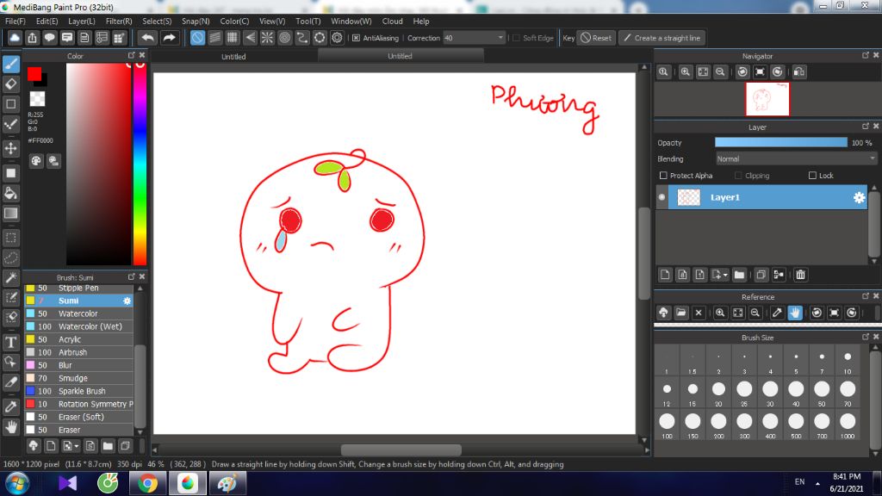Select the Bucket fill tool
The image size is (882, 496).
(x=10, y=194)
